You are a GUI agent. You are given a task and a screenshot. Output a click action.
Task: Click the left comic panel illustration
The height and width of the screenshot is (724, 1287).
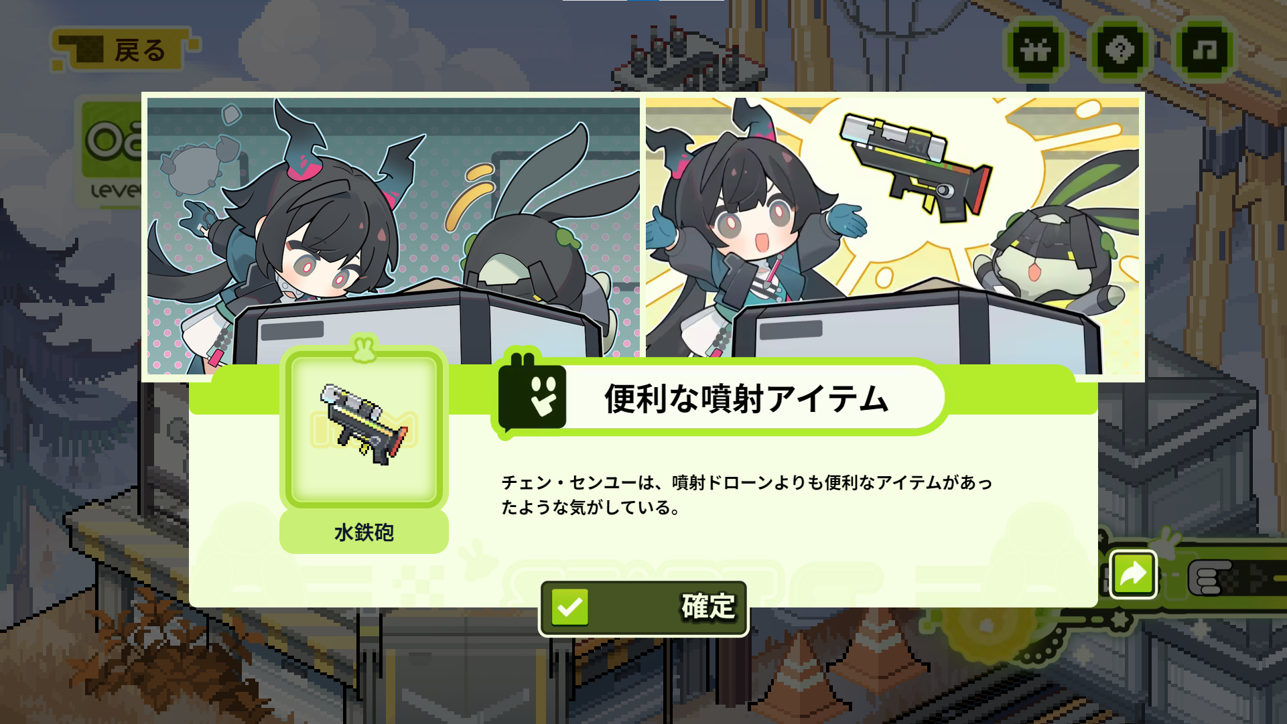click(x=393, y=236)
